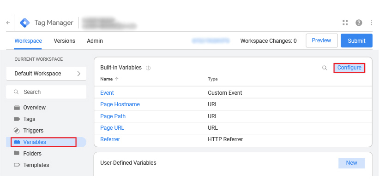Open the help question mark icon

(359, 23)
